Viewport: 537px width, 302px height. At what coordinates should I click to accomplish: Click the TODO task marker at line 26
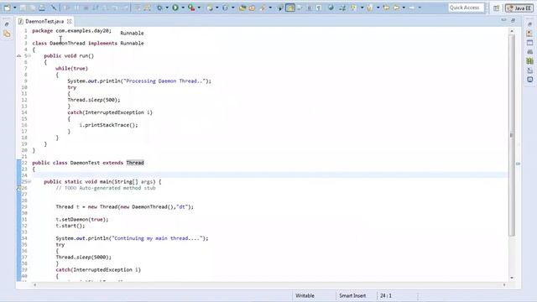point(19,188)
